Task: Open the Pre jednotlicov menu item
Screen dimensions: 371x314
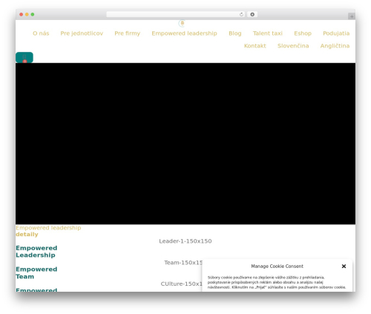Action: coord(82,33)
